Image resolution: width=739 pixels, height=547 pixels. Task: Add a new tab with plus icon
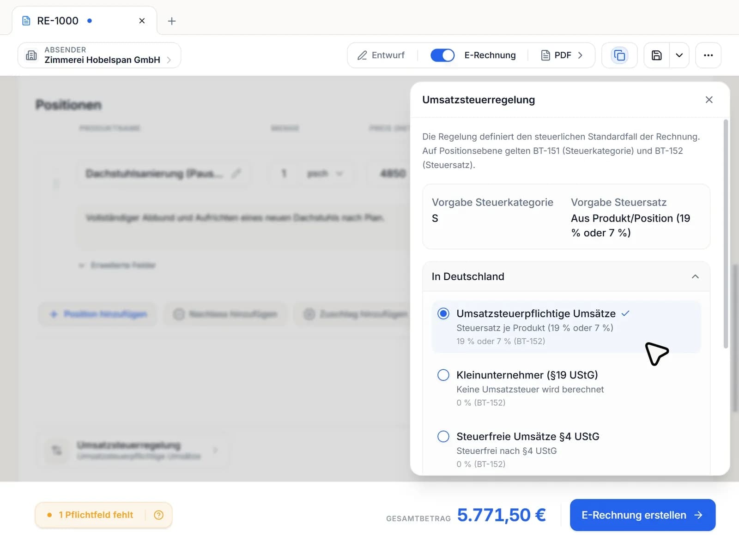click(x=172, y=21)
